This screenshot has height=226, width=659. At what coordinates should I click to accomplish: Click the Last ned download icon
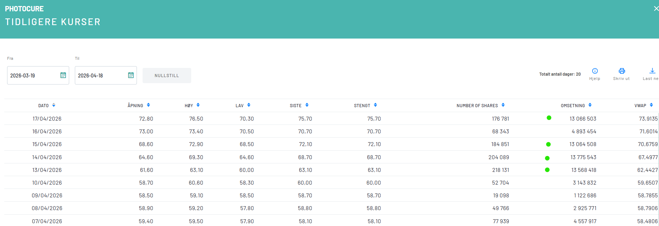pyautogui.click(x=652, y=71)
